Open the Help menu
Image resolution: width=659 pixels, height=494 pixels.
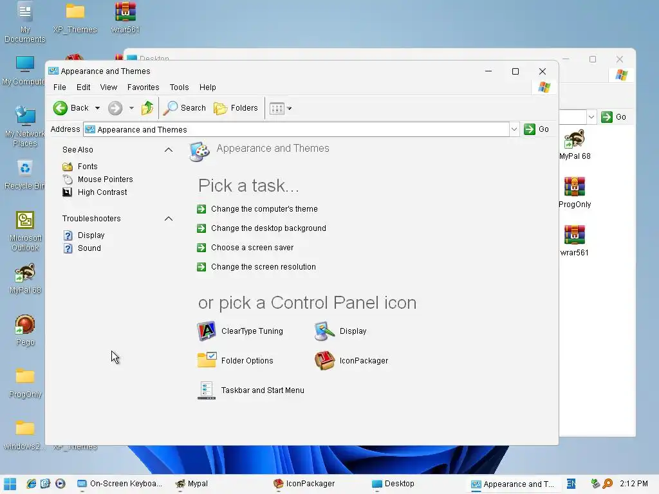click(208, 87)
